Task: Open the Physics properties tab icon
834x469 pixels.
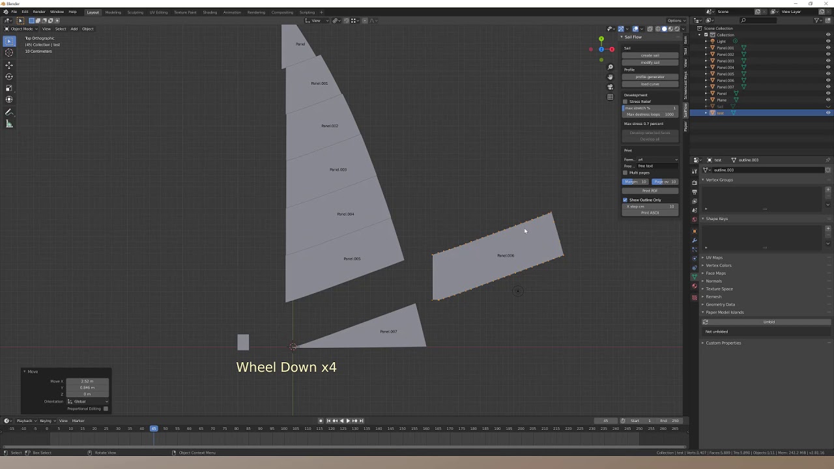Action: tap(695, 259)
